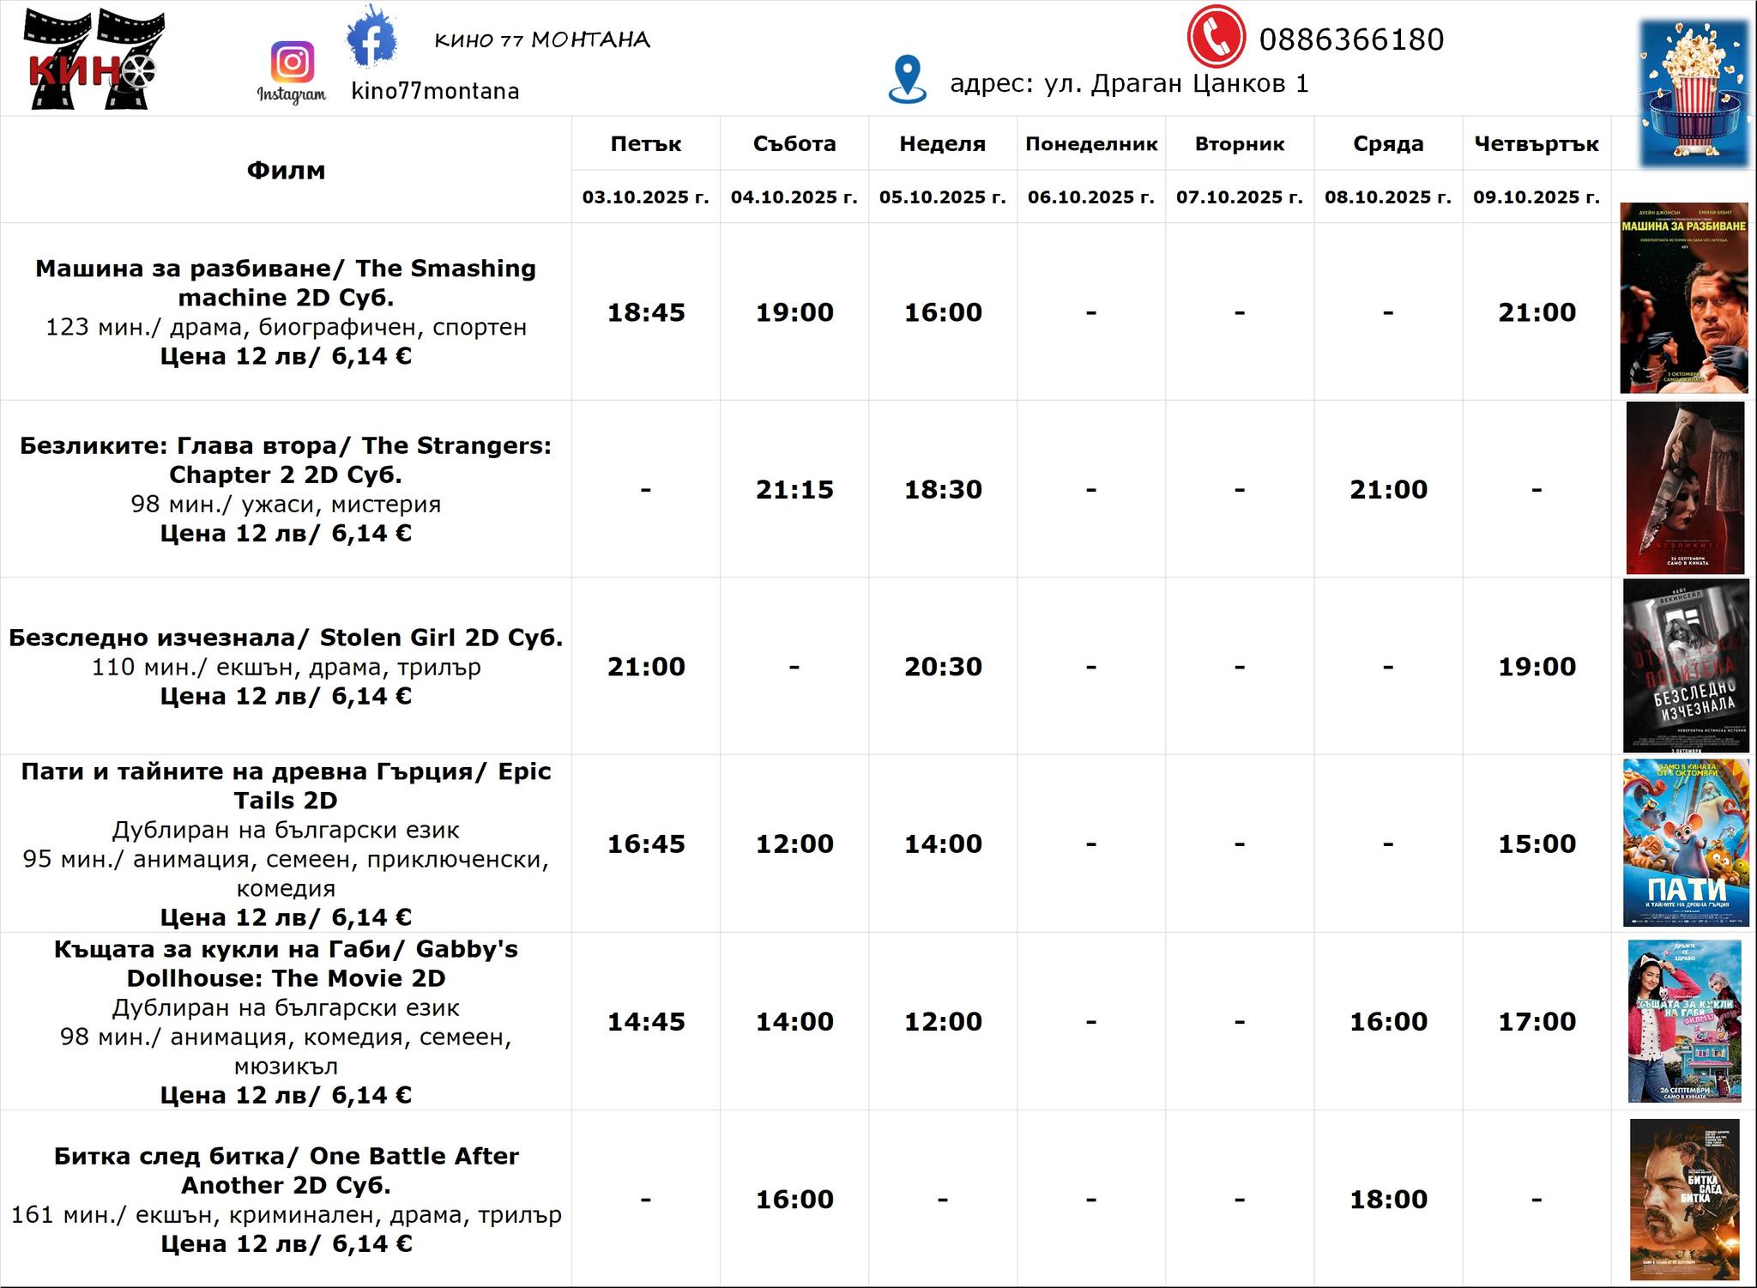Select Smashing Machine Friday 18:45 showtime
This screenshot has height=1288, width=1757.
click(x=645, y=312)
